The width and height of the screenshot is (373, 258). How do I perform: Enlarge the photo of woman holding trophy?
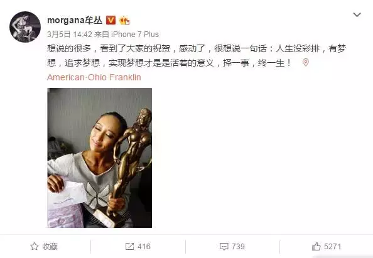[x=99, y=158]
